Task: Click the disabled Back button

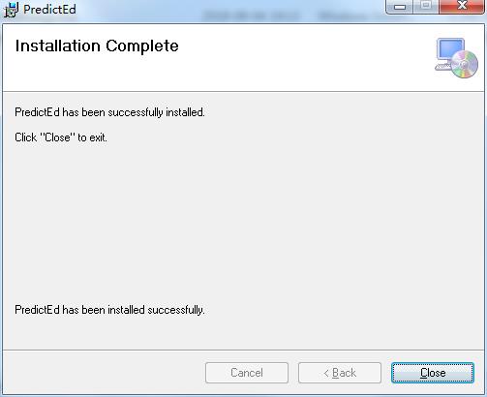Action: 340,373
